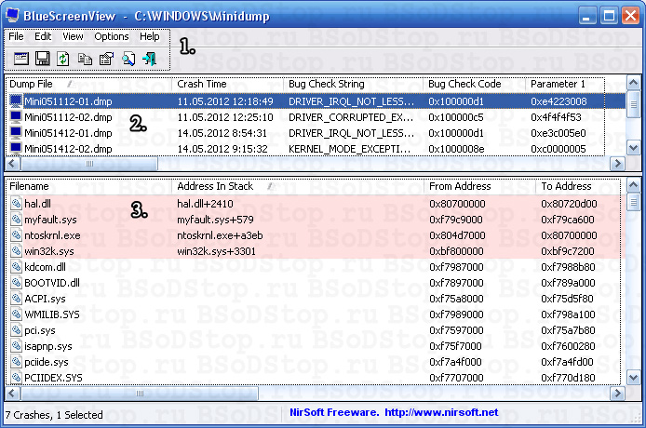The height and width of the screenshot is (428, 646).
Task: Click the Copy Selected Items icon
Action: (x=85, y=59)
